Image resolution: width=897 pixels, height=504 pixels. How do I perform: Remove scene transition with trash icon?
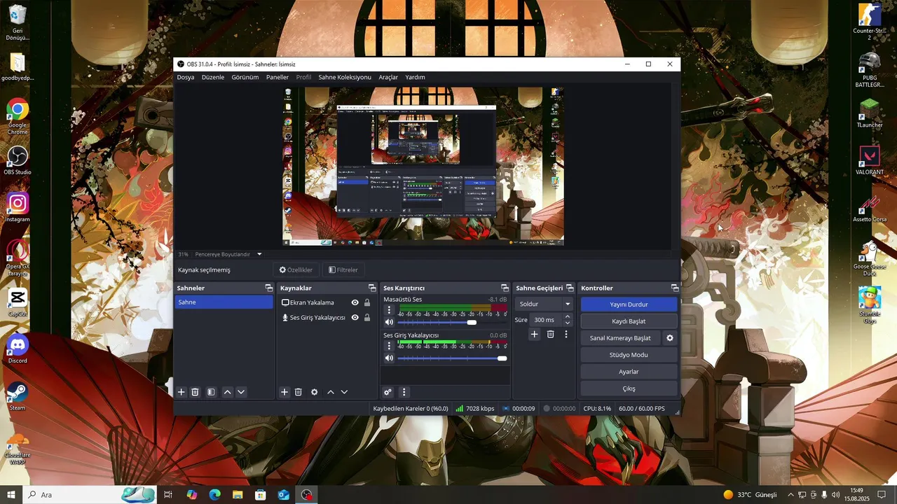coord(551,335)
